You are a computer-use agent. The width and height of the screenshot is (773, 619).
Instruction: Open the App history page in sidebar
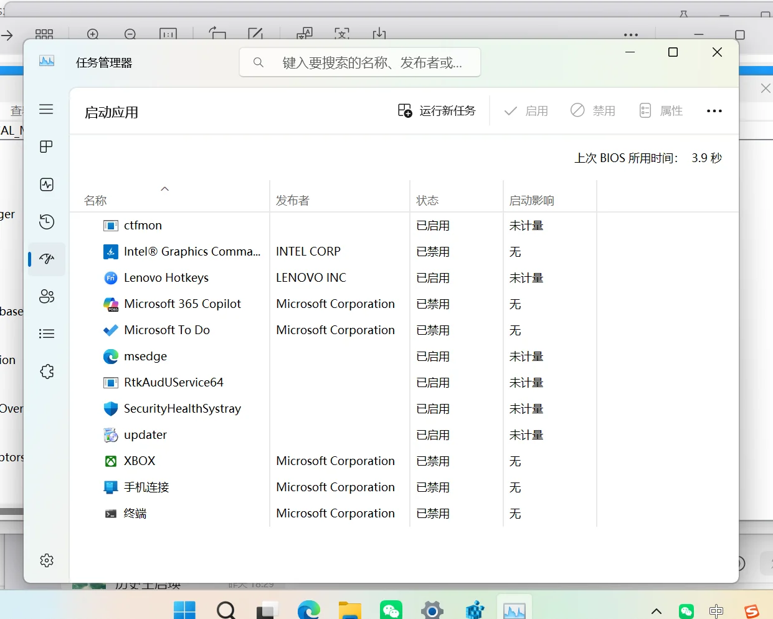(47, 222)
